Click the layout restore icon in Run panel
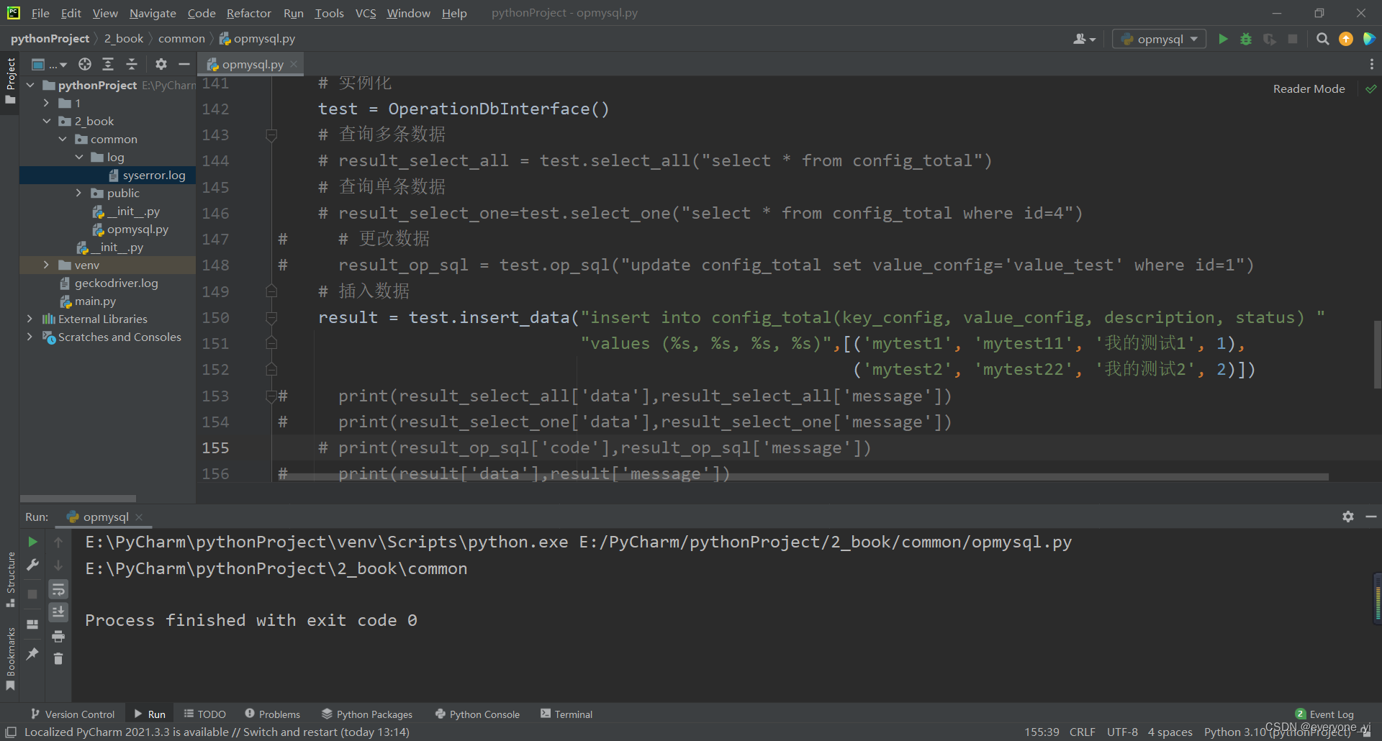 coord(32,624)
